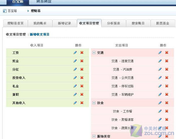Edit the 交通 - 车辆维护 item

[x=160, y=94]
